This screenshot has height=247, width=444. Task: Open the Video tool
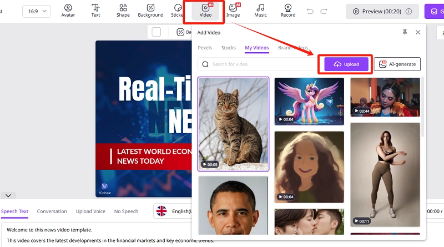point(205,11)
